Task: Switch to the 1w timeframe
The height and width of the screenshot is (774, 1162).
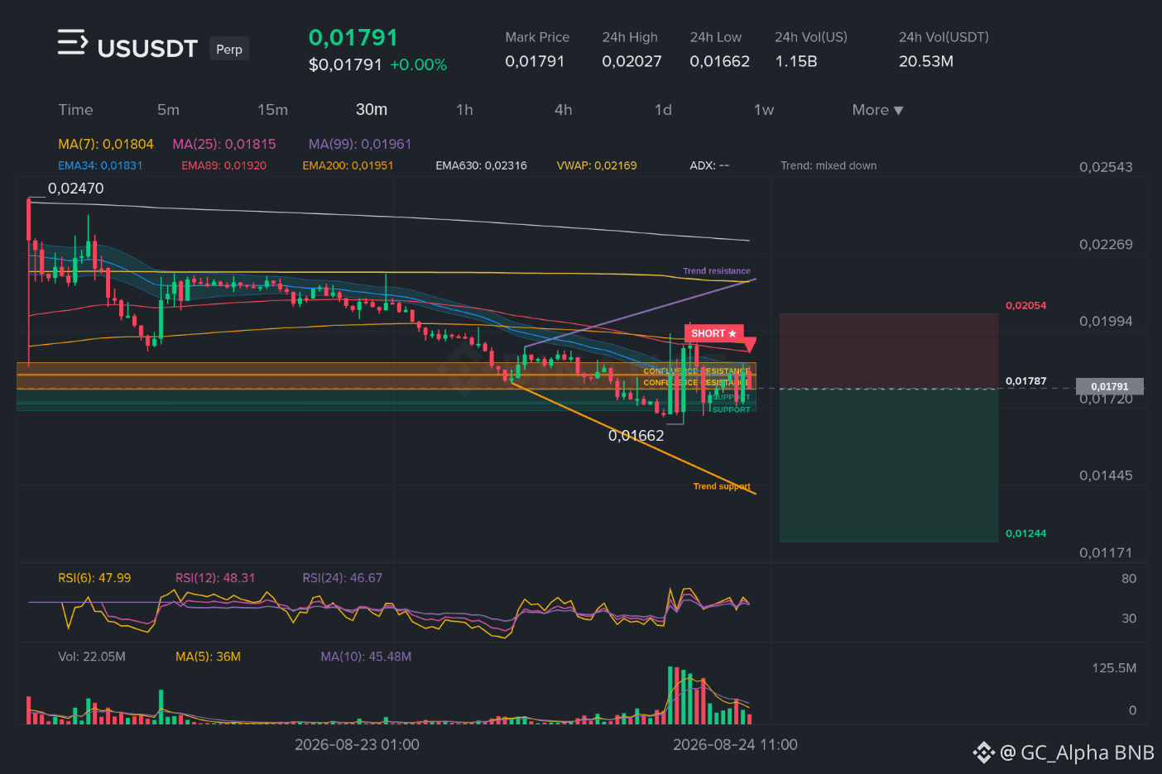Action: coord(763,110)
